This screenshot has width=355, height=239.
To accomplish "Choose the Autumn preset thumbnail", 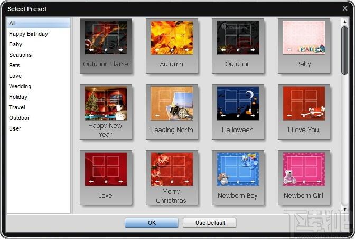I will click(x=172, y=46).
